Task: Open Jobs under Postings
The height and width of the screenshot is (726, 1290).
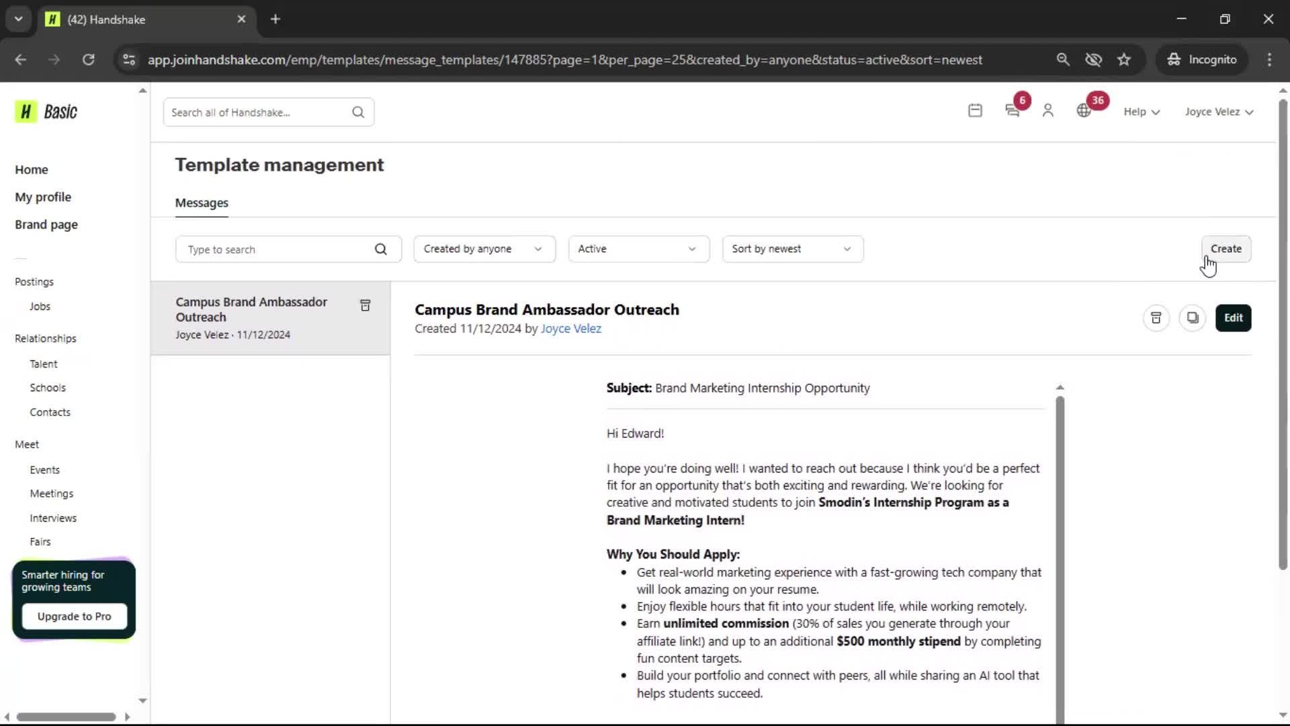Action: pos(40,307)
